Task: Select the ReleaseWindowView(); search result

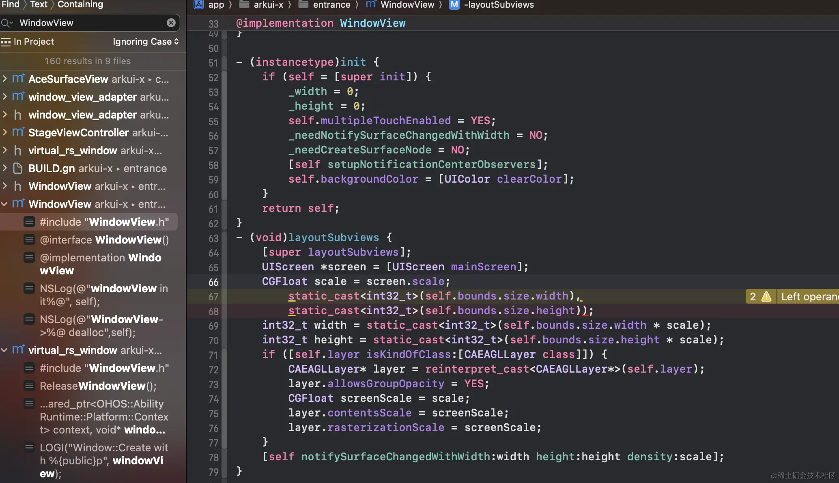Action: 98,386
